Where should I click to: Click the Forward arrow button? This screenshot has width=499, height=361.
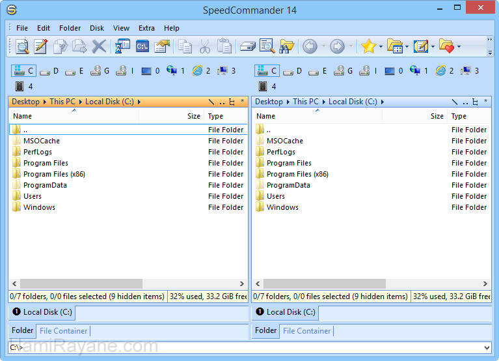click(x=337, y=46)
